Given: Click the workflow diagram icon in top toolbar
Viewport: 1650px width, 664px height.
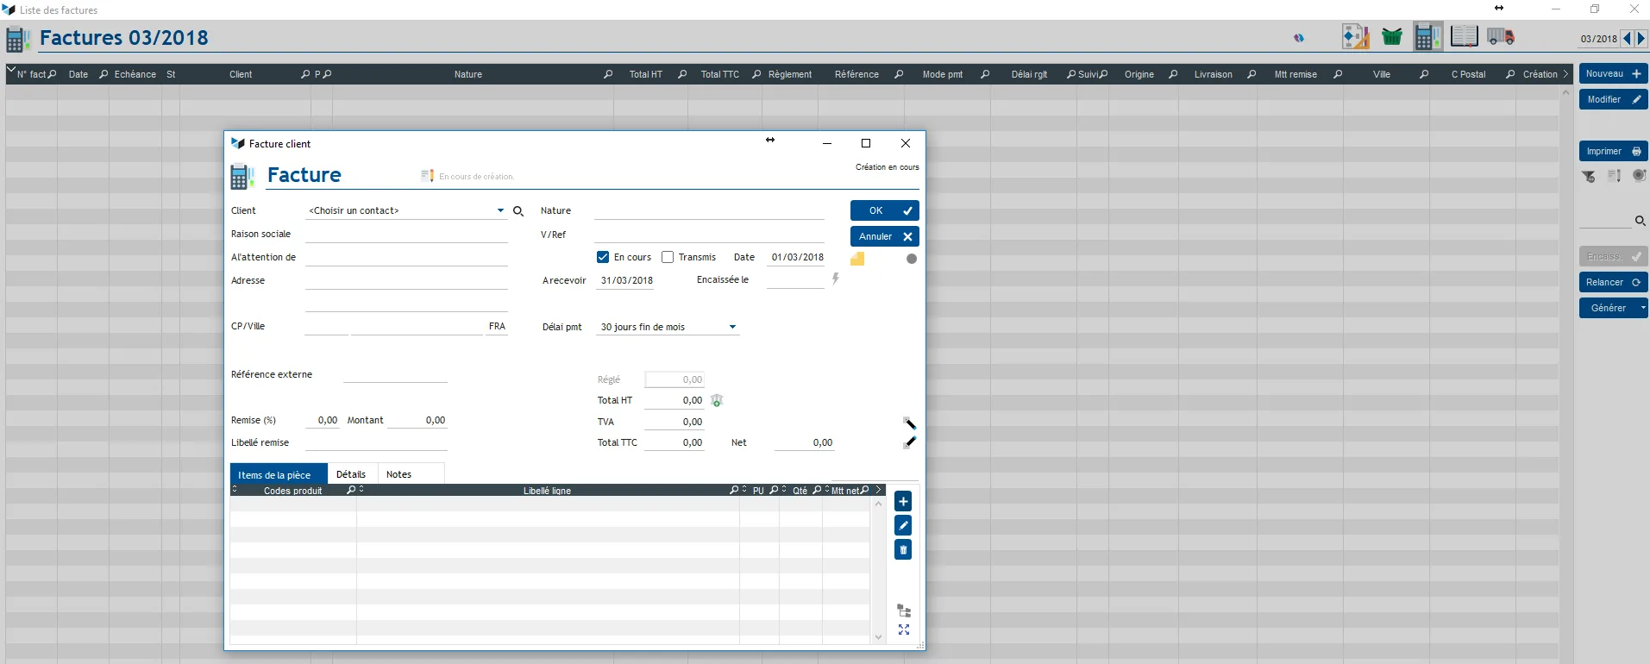Looking at the screenshot, I should coord(1355,36).
